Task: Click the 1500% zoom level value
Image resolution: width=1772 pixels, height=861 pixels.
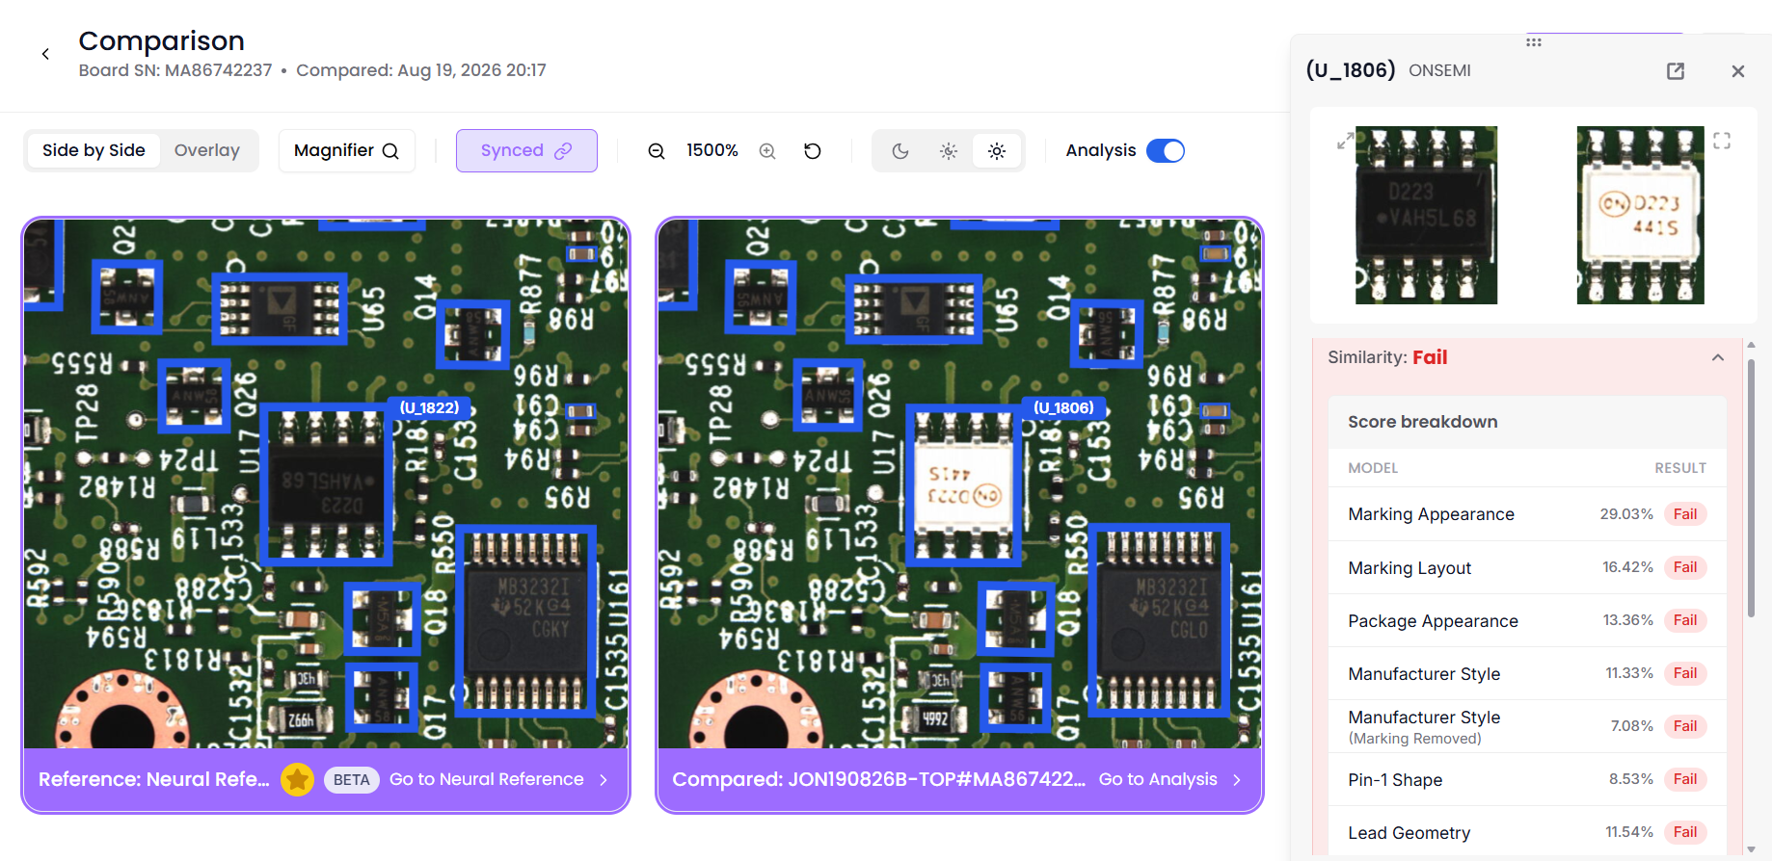Action: coord(712,150)
